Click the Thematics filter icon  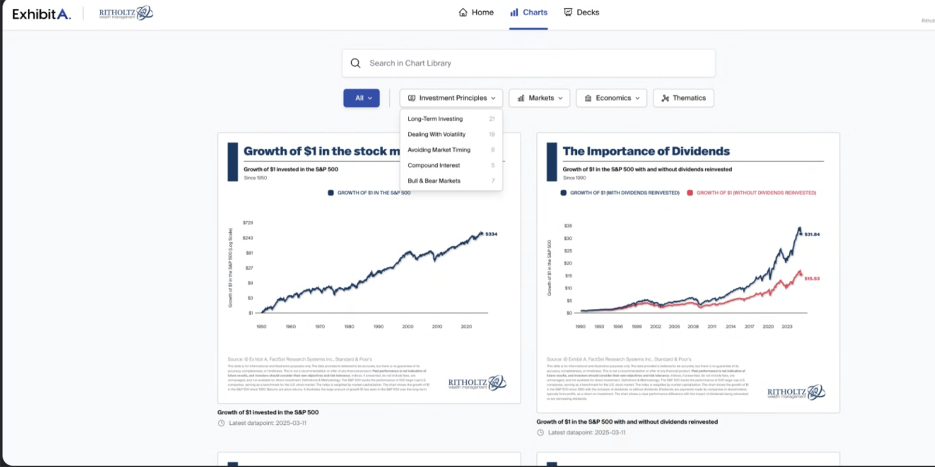[x=665, y=98]
